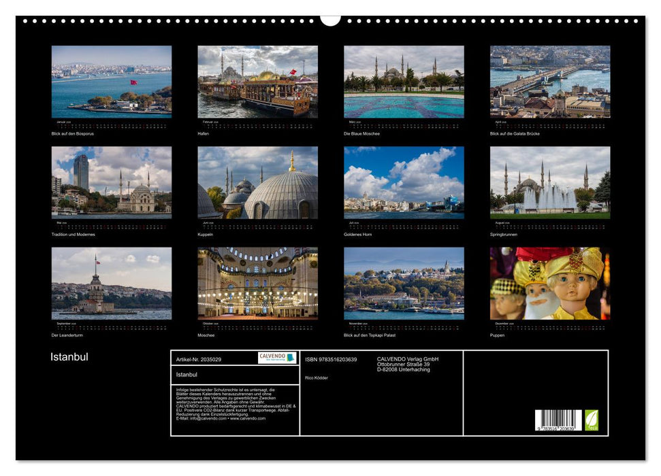Select the Die Blaue Moschee thumbnail
Screen dimensions: 661x476
click(x=404, y=82)
